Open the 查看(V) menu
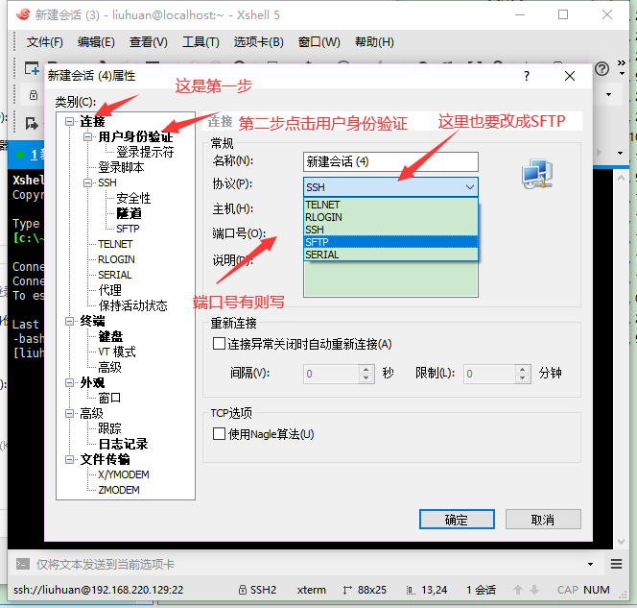Screen dimensions: 637x608 click(149, 42)
